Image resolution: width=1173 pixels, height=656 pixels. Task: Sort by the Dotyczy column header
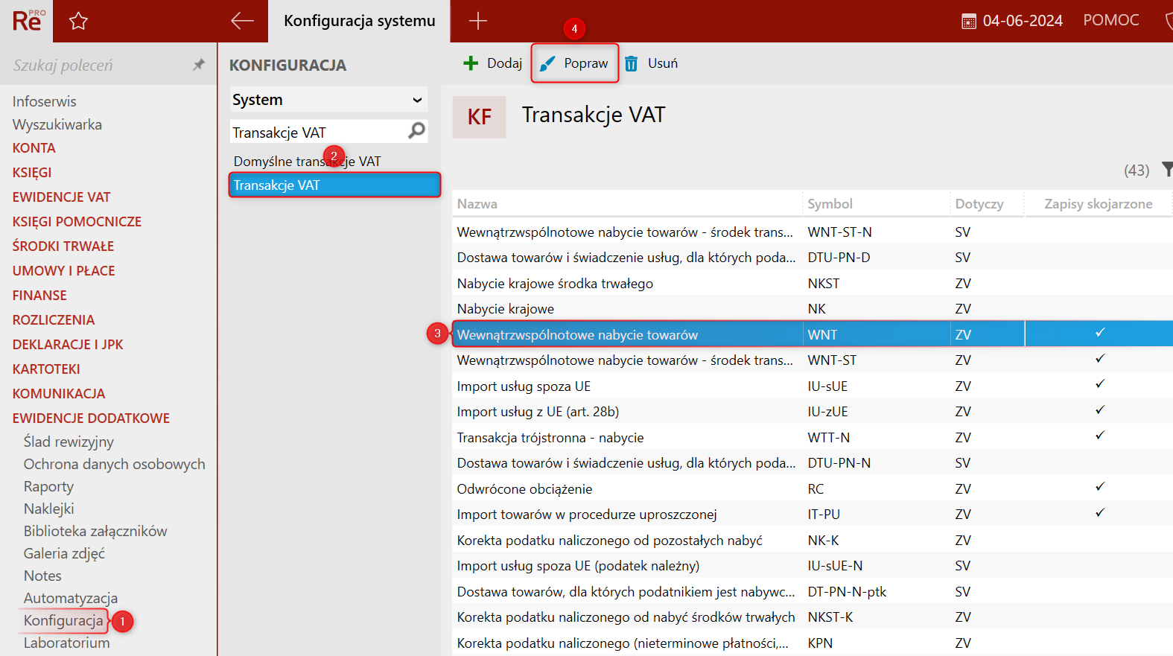tap(987, 204)
